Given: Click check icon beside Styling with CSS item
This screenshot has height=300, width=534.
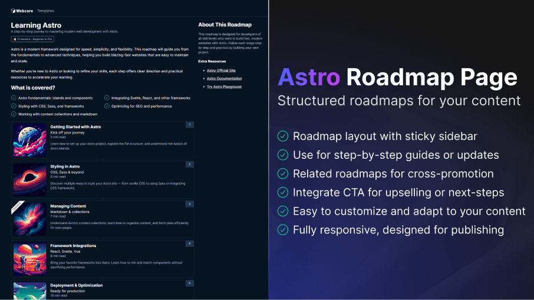Looking at the screenshot, I should (x=14, y=106).
